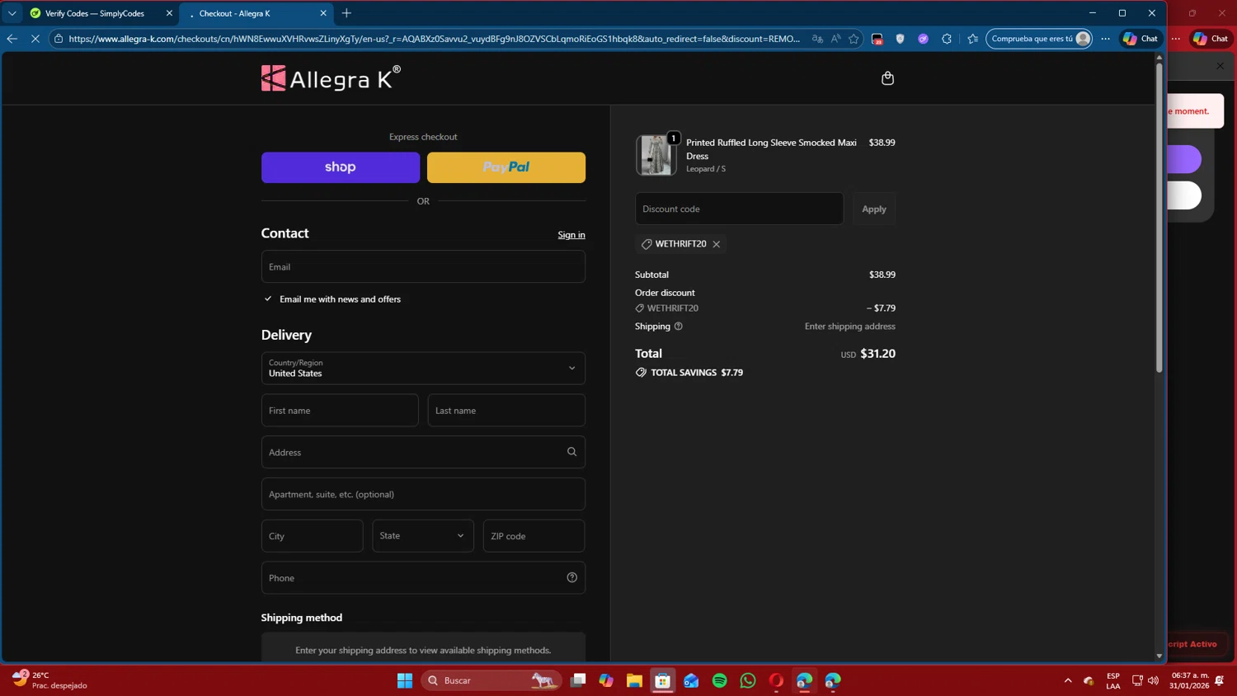Image resolution: width=1237 pixels, height=696 pixels.
Task: Open File Explorer from the taskbar
Action: (x=634, y=680)
